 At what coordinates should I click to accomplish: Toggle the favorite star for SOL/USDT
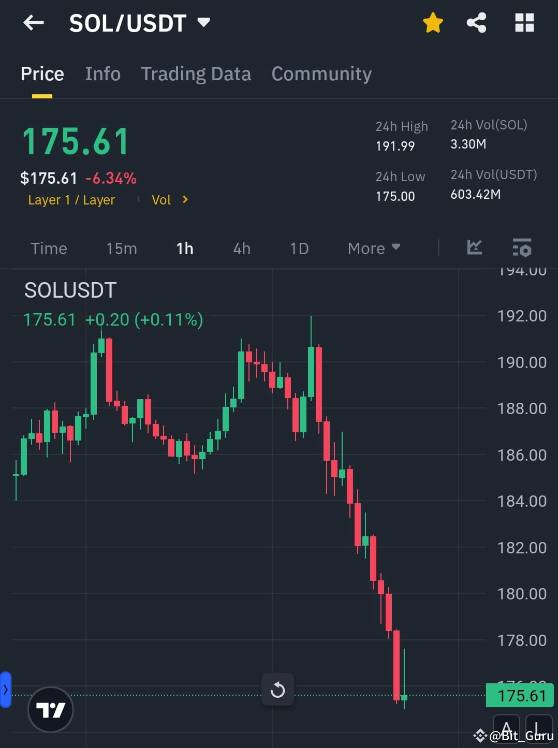(x=433, y=23)
